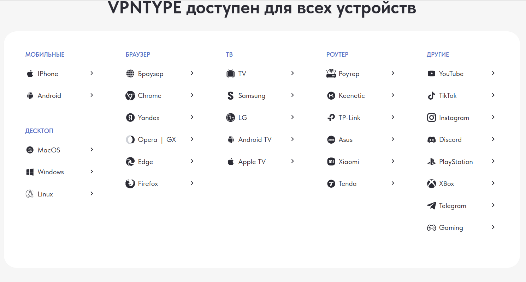The image size is (526, 282).
Task: Click the Firefox logo icon
Action: tap(130, 184)
